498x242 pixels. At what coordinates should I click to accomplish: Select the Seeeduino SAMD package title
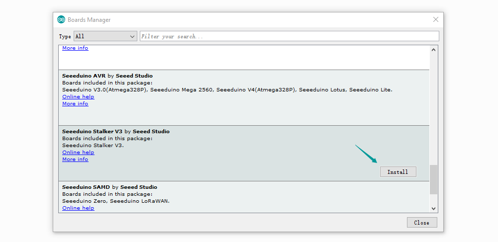(86, 187)
